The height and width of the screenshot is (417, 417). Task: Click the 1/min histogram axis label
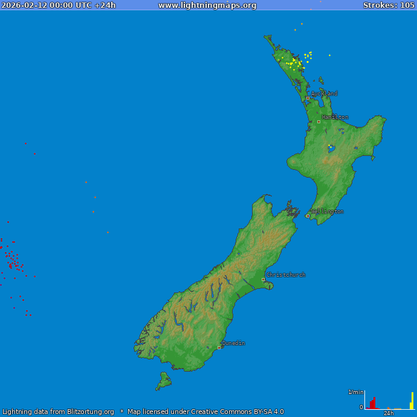[355, 392]
